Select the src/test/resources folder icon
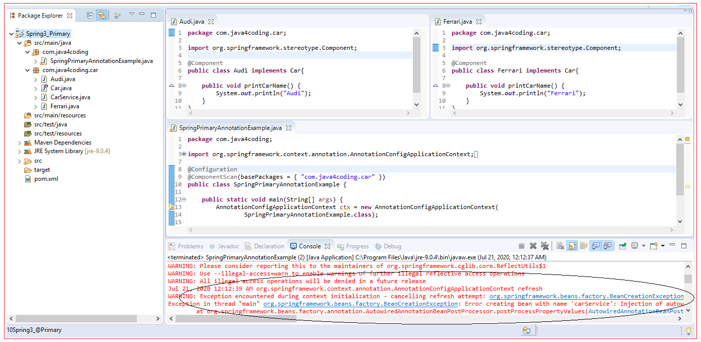Image resolution: width=701 pixels, height=342 pixels. [x=28, y=133]
